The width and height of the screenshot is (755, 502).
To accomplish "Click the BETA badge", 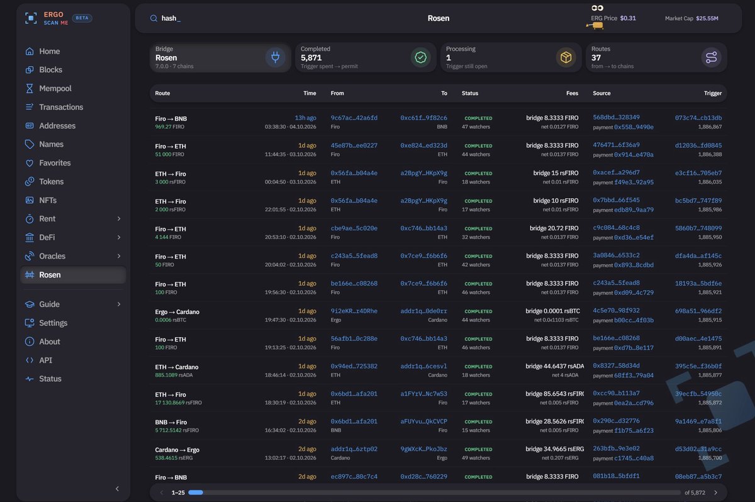I will pos(82,18).
